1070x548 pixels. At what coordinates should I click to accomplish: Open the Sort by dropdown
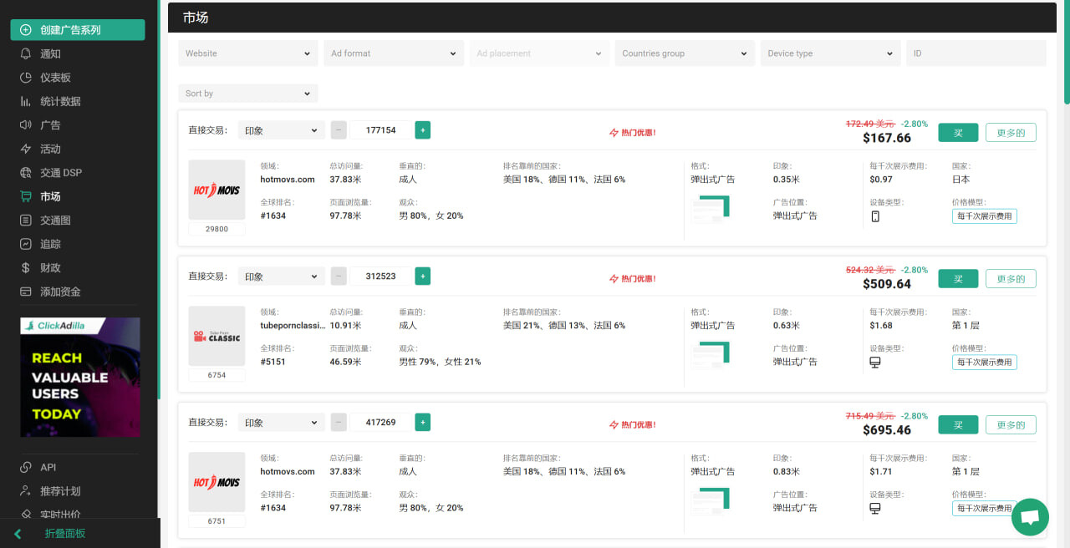tap(248, 94)
